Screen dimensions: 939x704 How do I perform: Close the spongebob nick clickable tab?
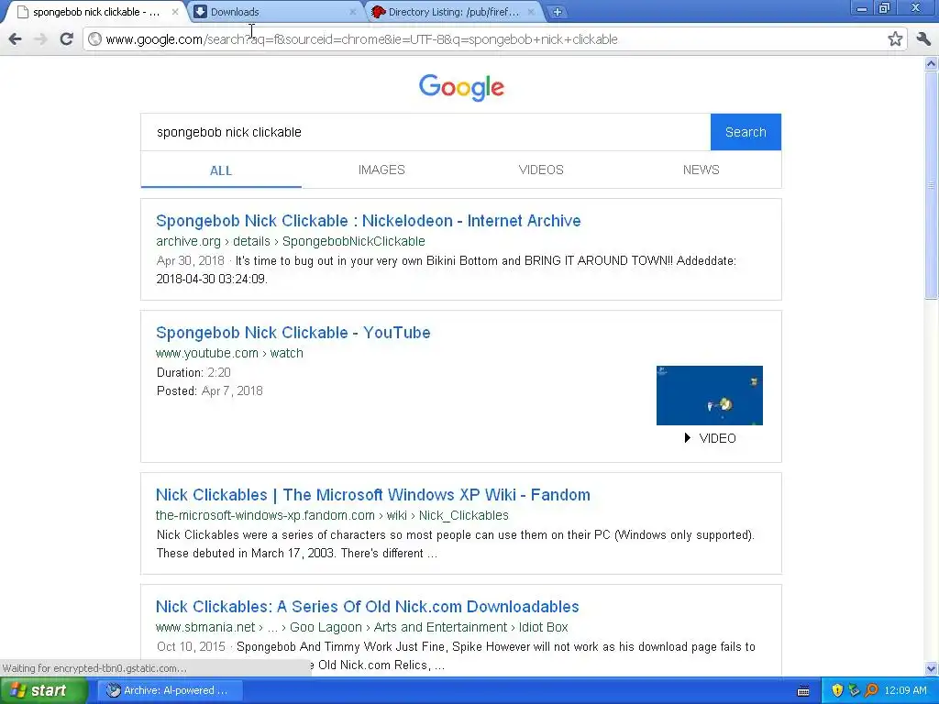[x=175, y=11]
